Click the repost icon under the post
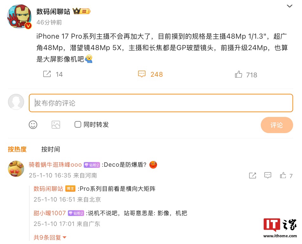 [47, 74]
